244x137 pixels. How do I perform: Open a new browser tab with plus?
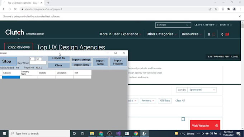coord(48,3)
